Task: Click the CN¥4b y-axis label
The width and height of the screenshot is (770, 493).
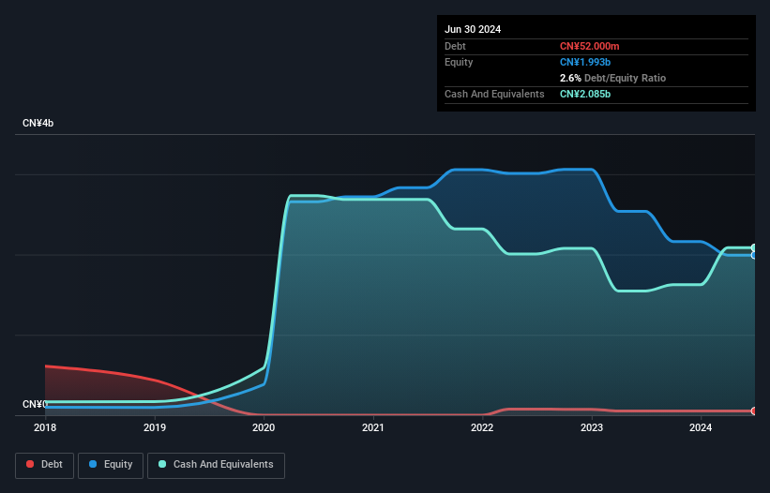Action: (38, 123)
